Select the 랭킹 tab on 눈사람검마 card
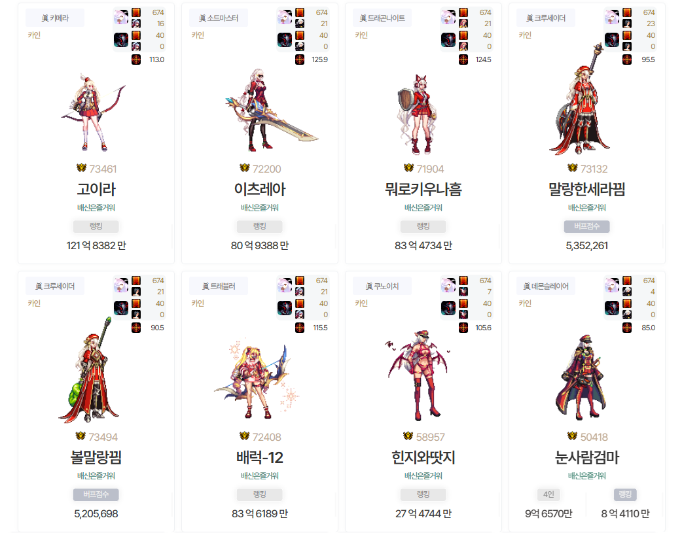 point(625,494)
